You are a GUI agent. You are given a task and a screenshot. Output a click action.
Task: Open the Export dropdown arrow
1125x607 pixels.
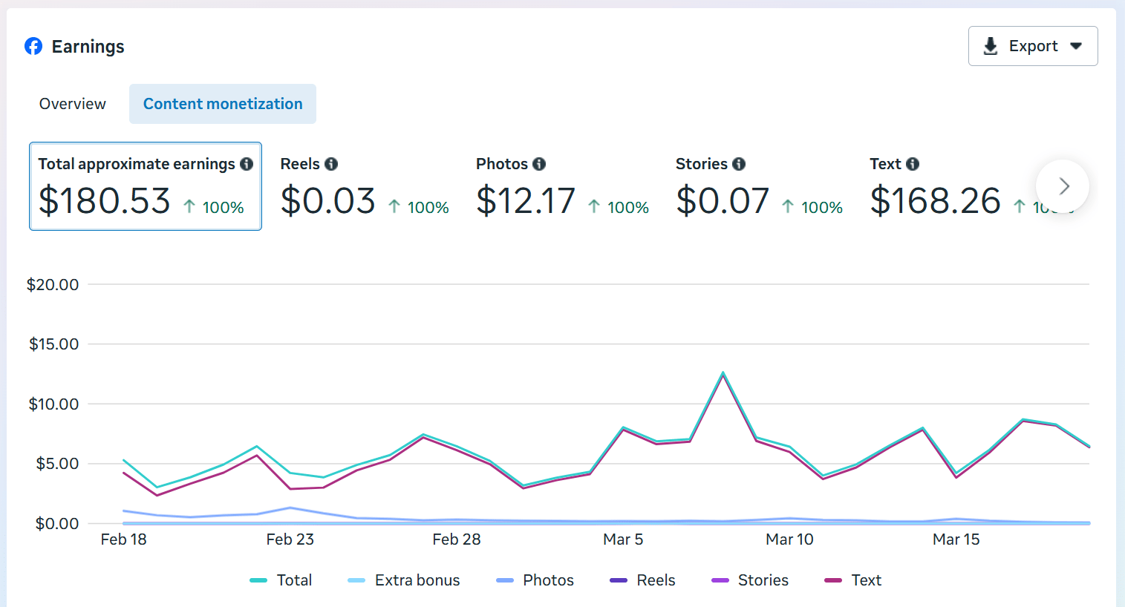[x=1076, y=46]
